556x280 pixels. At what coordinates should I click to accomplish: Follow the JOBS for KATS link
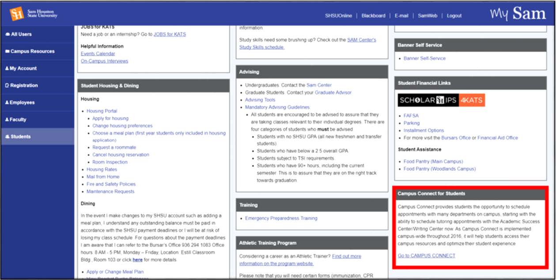tap(170, 34)
